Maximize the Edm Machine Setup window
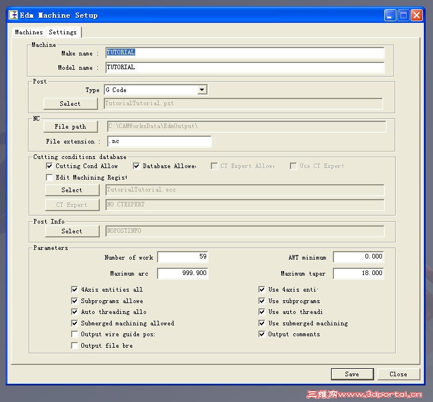Screen dimensions: 433x402 point(403,15)
